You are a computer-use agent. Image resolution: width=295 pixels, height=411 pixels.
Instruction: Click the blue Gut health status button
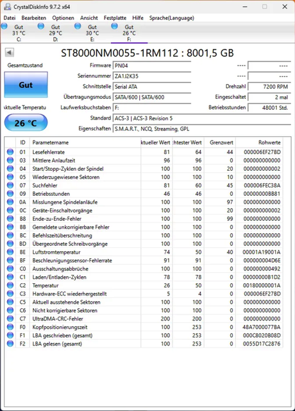pos(26,85)
